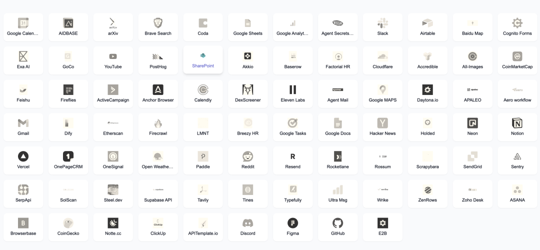The height and width of the screenshot is (250, 540).
Task: Choose the OnePageCRM card
Action: (68, 161)
